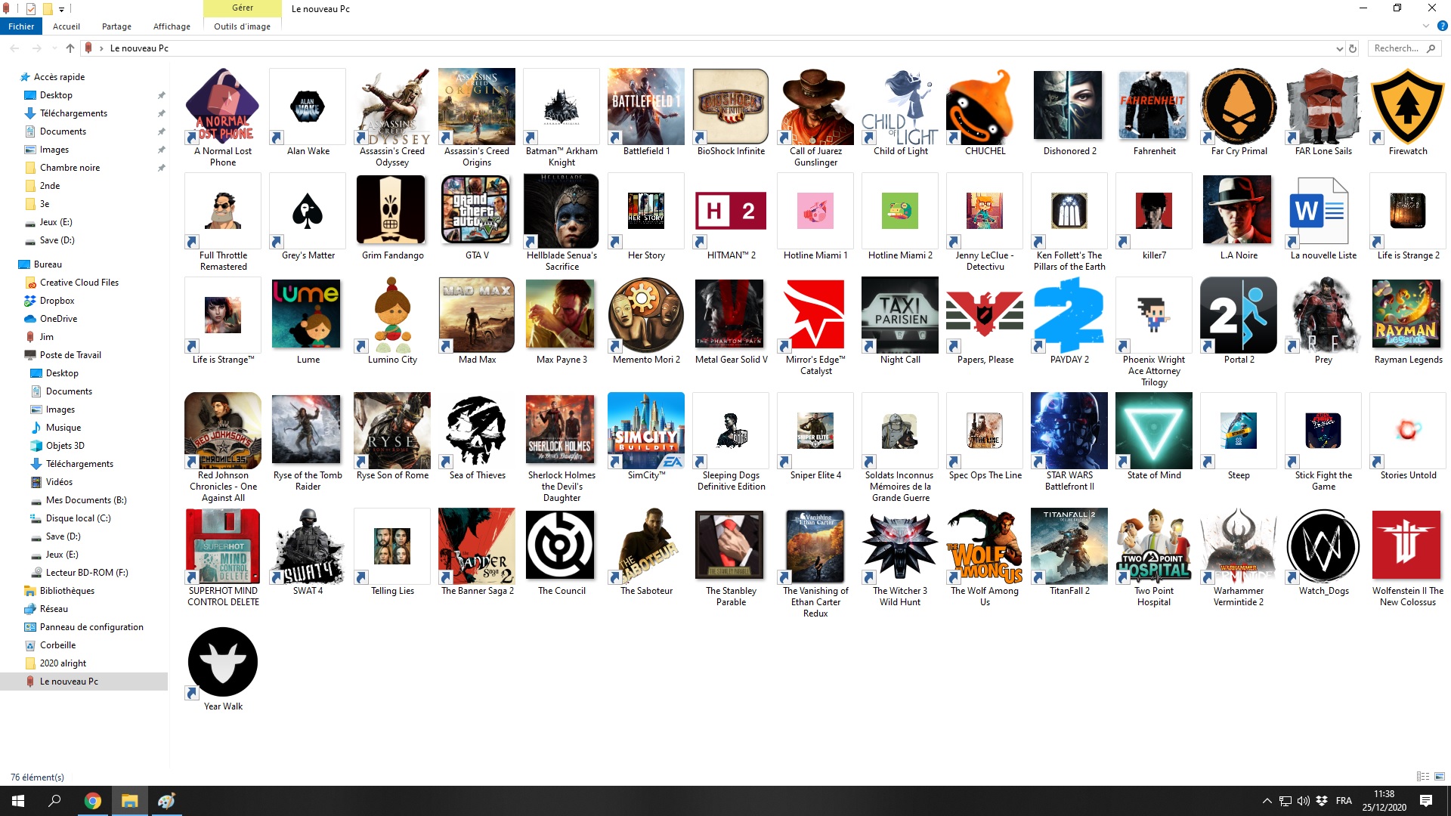Viewport: 1451px width, 816px height.
Task: Go up one folder level
Action: pos(70,48)
